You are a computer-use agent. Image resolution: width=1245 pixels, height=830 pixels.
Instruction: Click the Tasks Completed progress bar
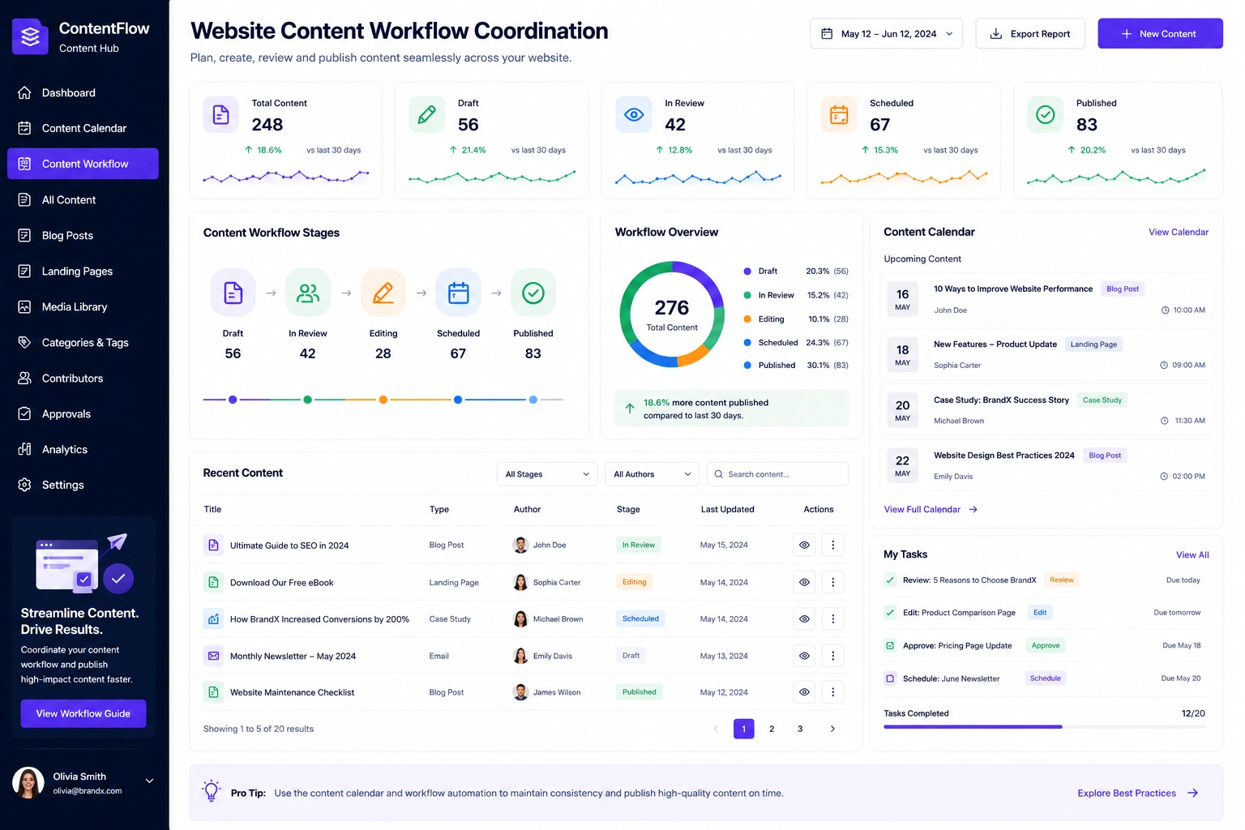point(1044,727)
